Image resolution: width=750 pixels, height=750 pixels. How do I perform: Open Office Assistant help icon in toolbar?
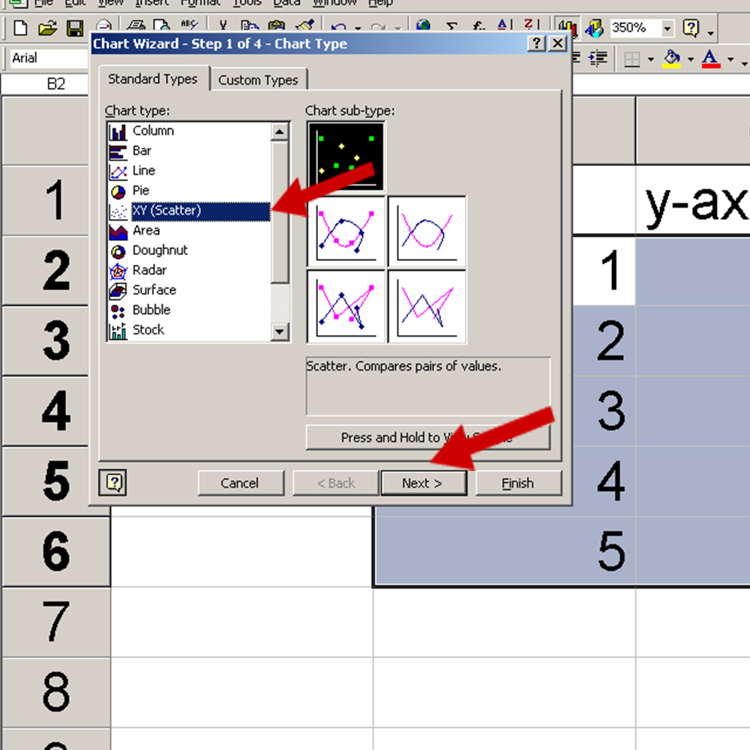pos(691,28)
